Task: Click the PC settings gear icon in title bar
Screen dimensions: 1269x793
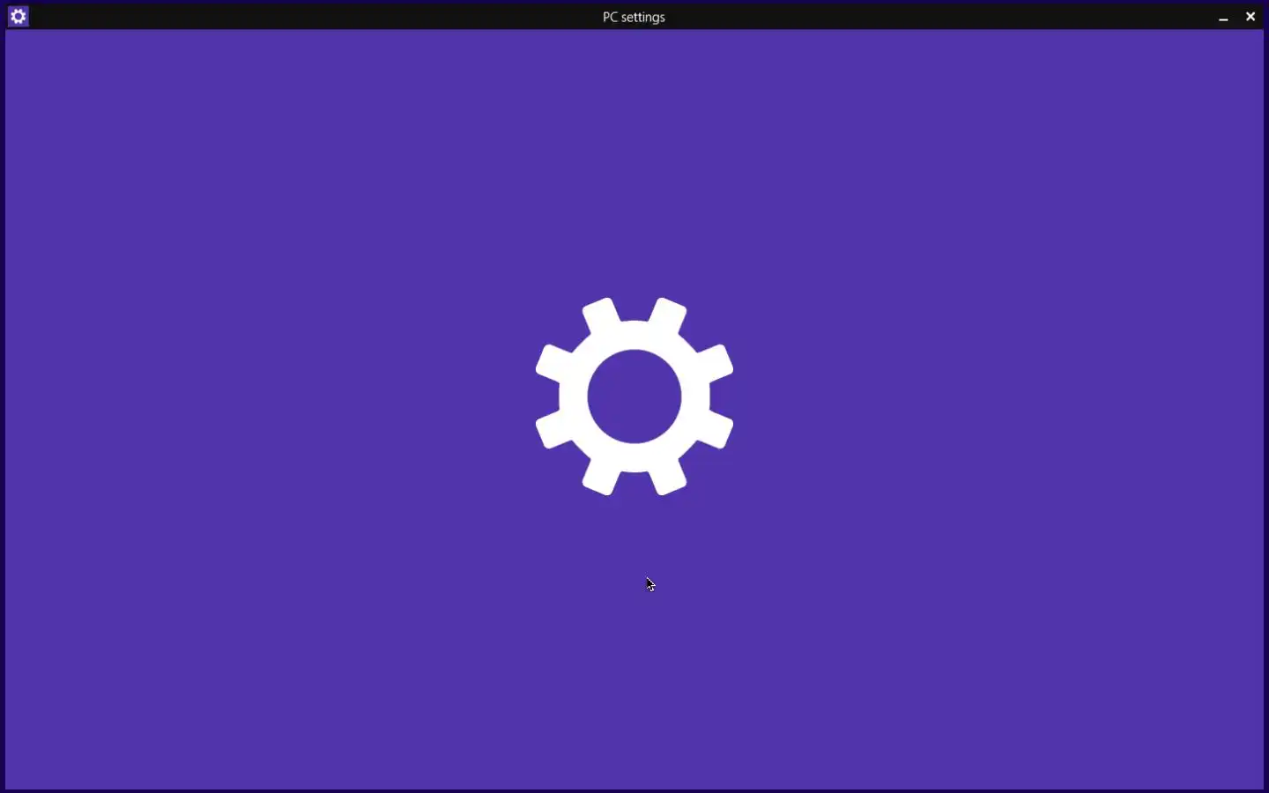Action: [x=19, y=17]
